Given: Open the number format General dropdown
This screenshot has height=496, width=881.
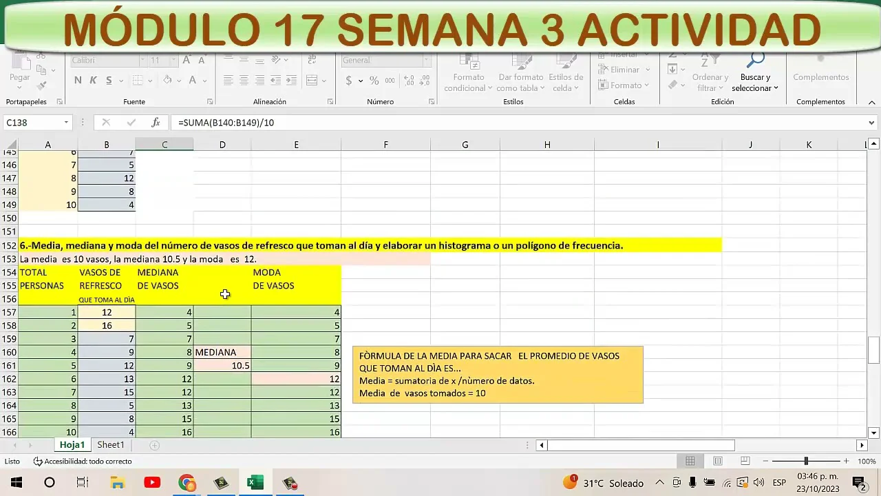Looking at the screenshot, I should [427, 61].
